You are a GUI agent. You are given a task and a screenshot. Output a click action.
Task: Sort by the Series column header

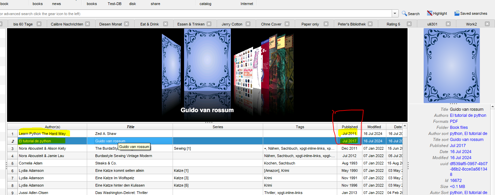[218, 127]
